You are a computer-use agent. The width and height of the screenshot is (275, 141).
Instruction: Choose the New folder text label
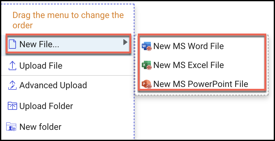point(40,127)
